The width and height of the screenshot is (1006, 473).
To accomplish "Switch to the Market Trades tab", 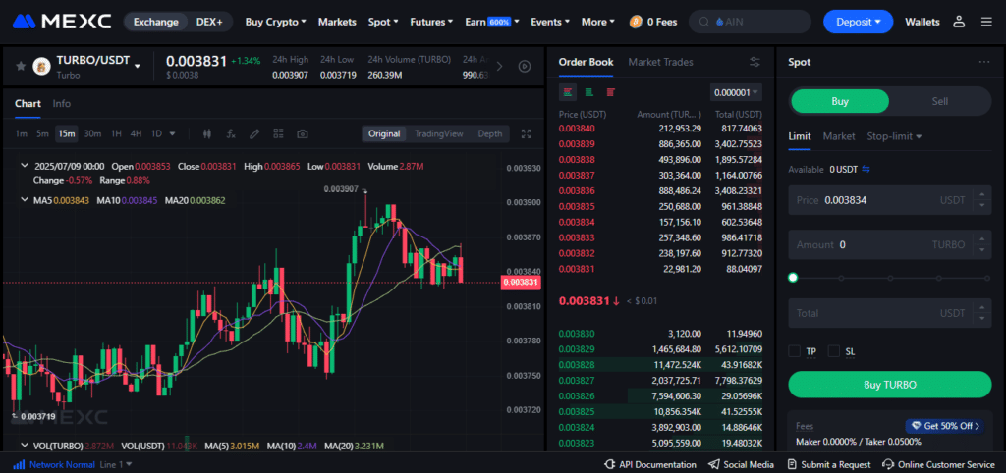I will point(660,62).
